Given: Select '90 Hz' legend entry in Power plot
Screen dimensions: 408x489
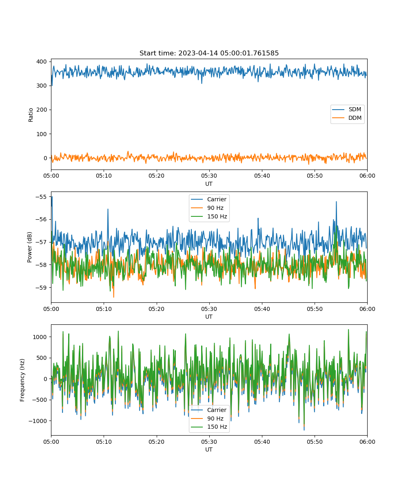Looking at the screenshot, I should pyautogui.click(x=215, y=208).
